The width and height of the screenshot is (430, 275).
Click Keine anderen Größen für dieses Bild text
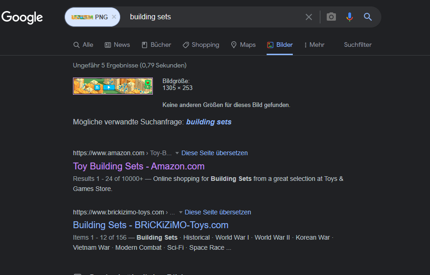226,105
